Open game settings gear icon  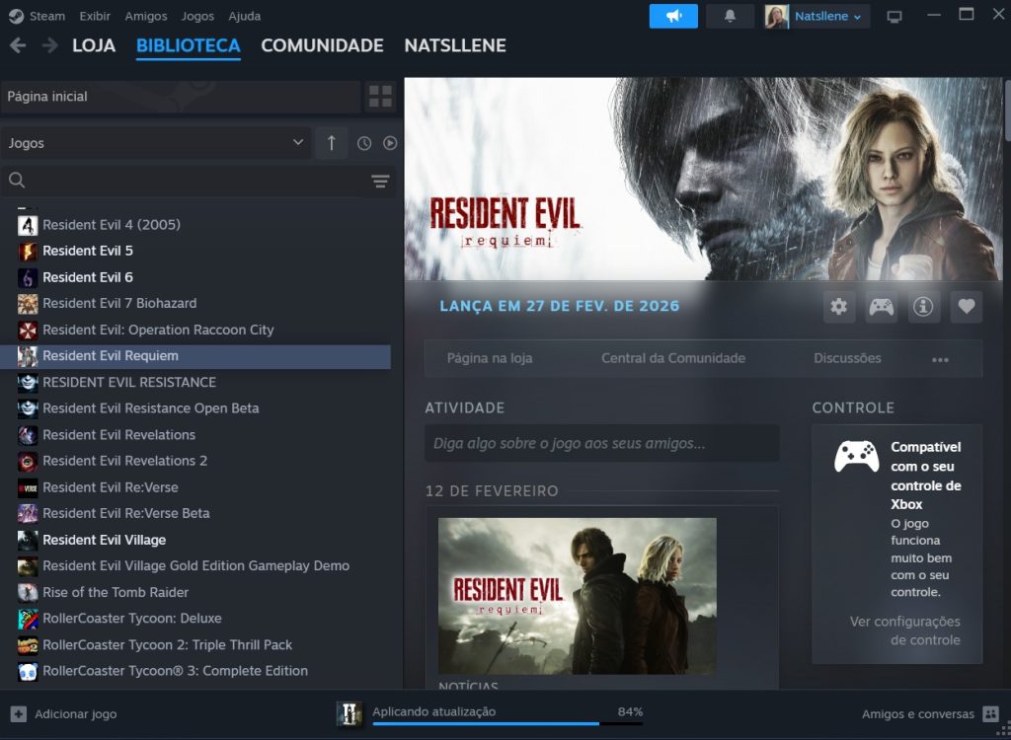[x=839, y=307]
